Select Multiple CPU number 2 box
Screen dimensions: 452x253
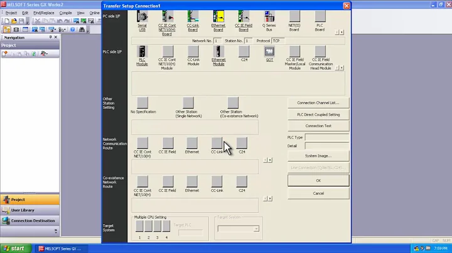pyautogui.click(x=148, y=226)
